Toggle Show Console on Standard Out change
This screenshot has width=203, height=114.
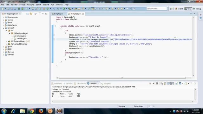pos(168,84)
